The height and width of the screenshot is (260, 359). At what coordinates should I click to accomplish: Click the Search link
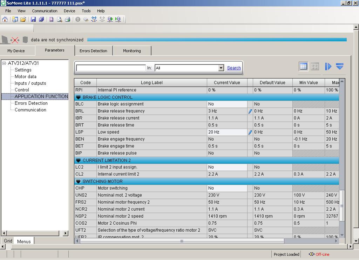click(234, 68)
